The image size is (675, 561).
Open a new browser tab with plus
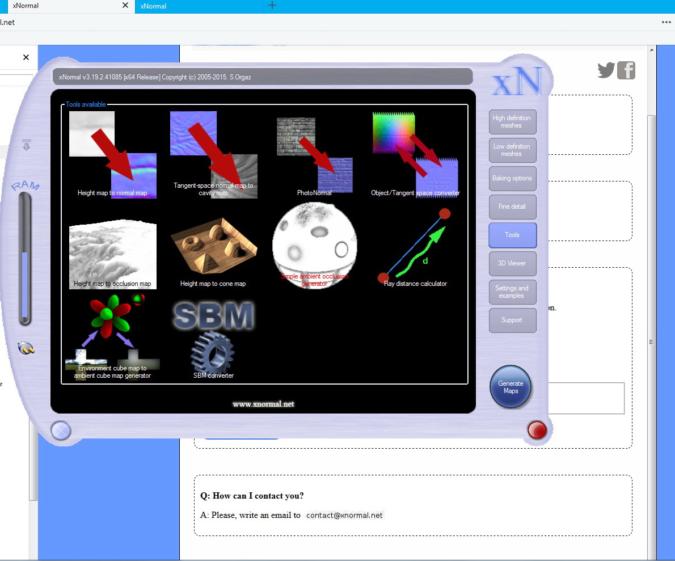[272, 6]
